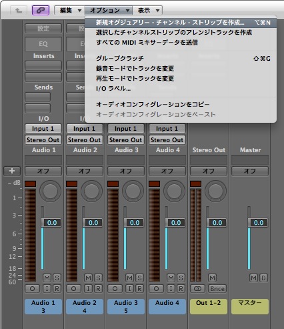Select 録音モードでトラックを変更
This screenshot has width=284, height=329.
(181, 69)
